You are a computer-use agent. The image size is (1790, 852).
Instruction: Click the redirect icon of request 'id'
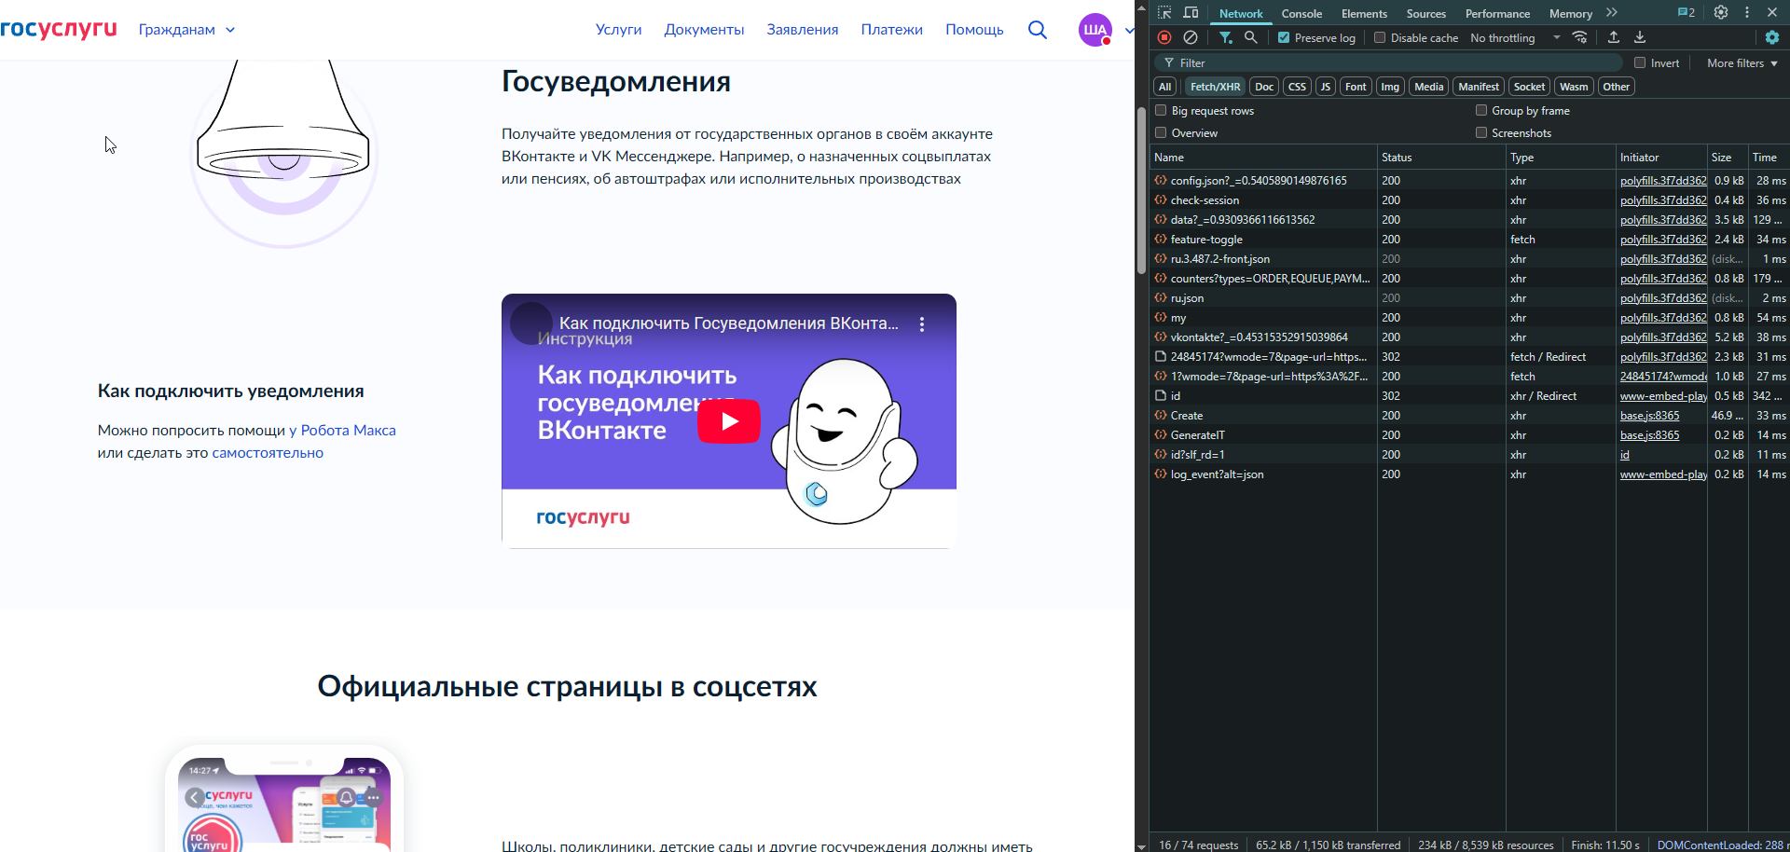click(1161, 396)
